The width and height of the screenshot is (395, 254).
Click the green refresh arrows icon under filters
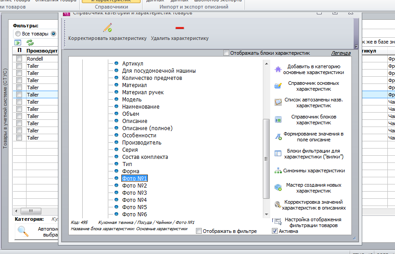tap(30, 43)
